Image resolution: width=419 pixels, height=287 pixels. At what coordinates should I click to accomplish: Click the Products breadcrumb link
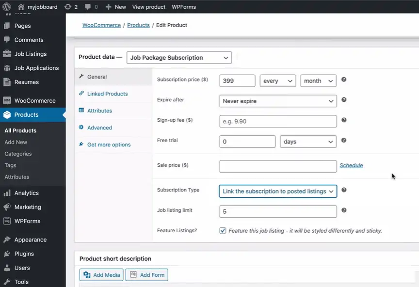(x=138, y=25)
